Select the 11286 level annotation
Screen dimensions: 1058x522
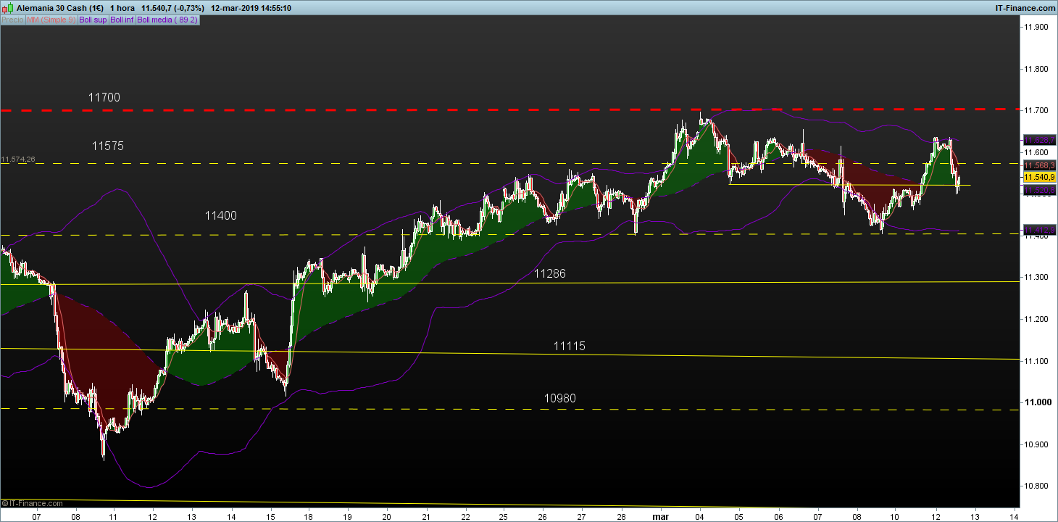[x=550, y=274]
